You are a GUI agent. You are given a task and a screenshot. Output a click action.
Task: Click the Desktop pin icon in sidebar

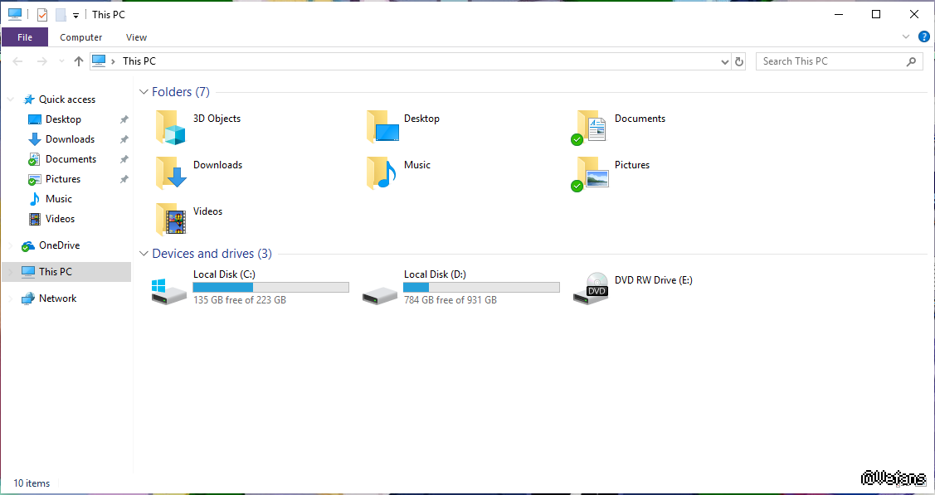[124, 119]
